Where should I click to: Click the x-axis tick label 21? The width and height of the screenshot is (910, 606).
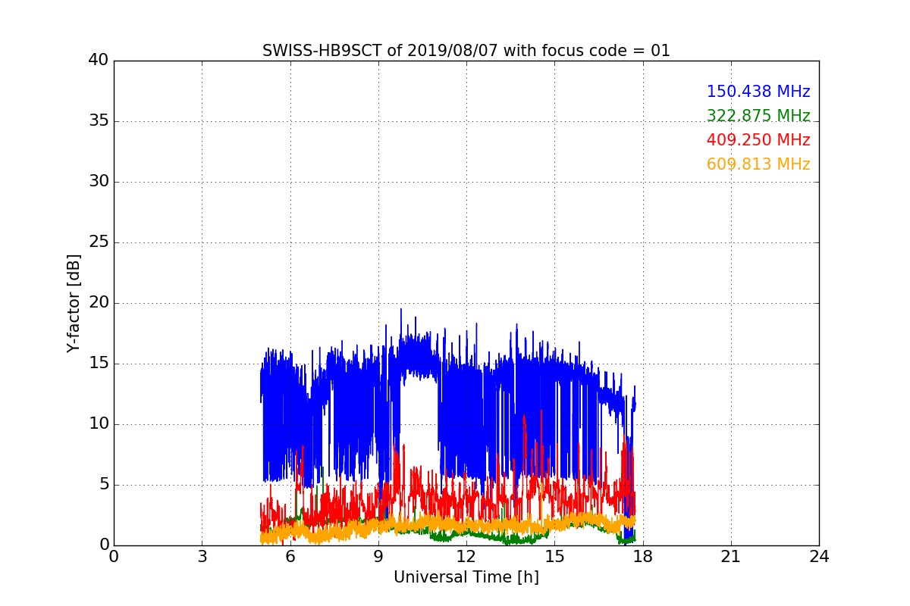coord(731,557)
